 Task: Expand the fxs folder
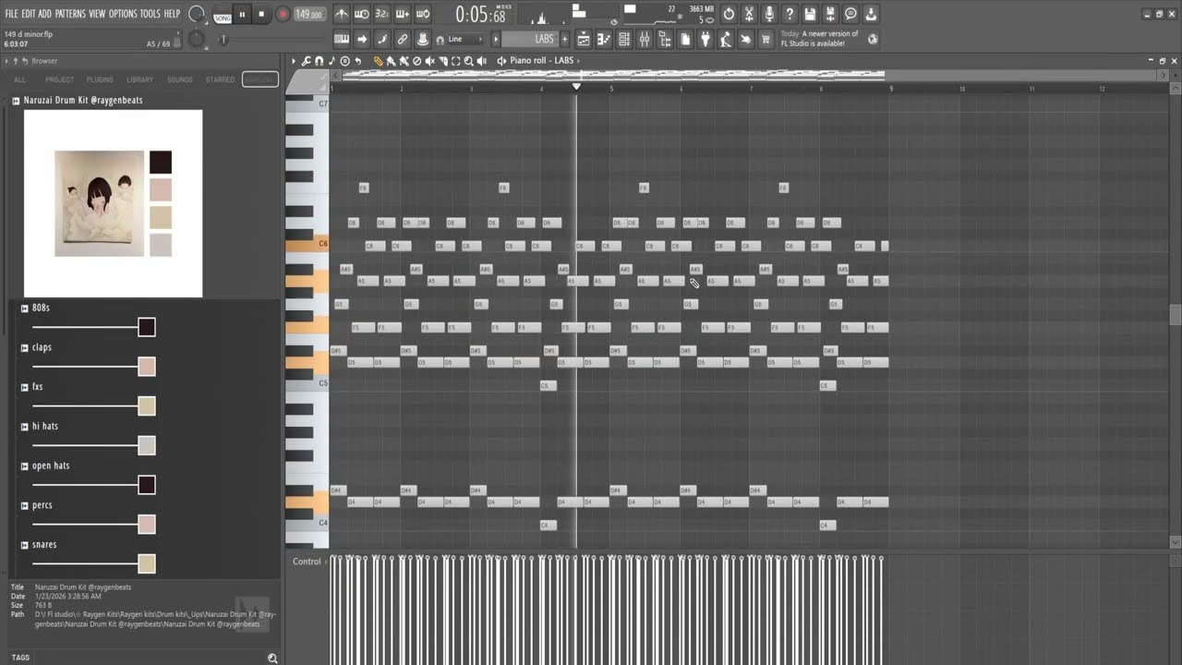pos(25,387)
